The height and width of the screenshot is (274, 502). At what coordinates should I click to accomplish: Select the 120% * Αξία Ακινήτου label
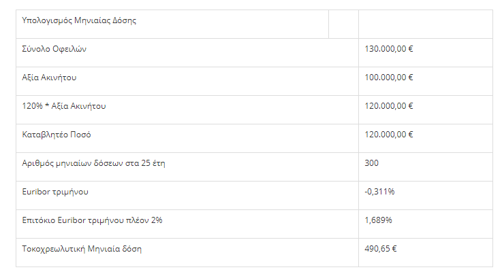[64, 106]
